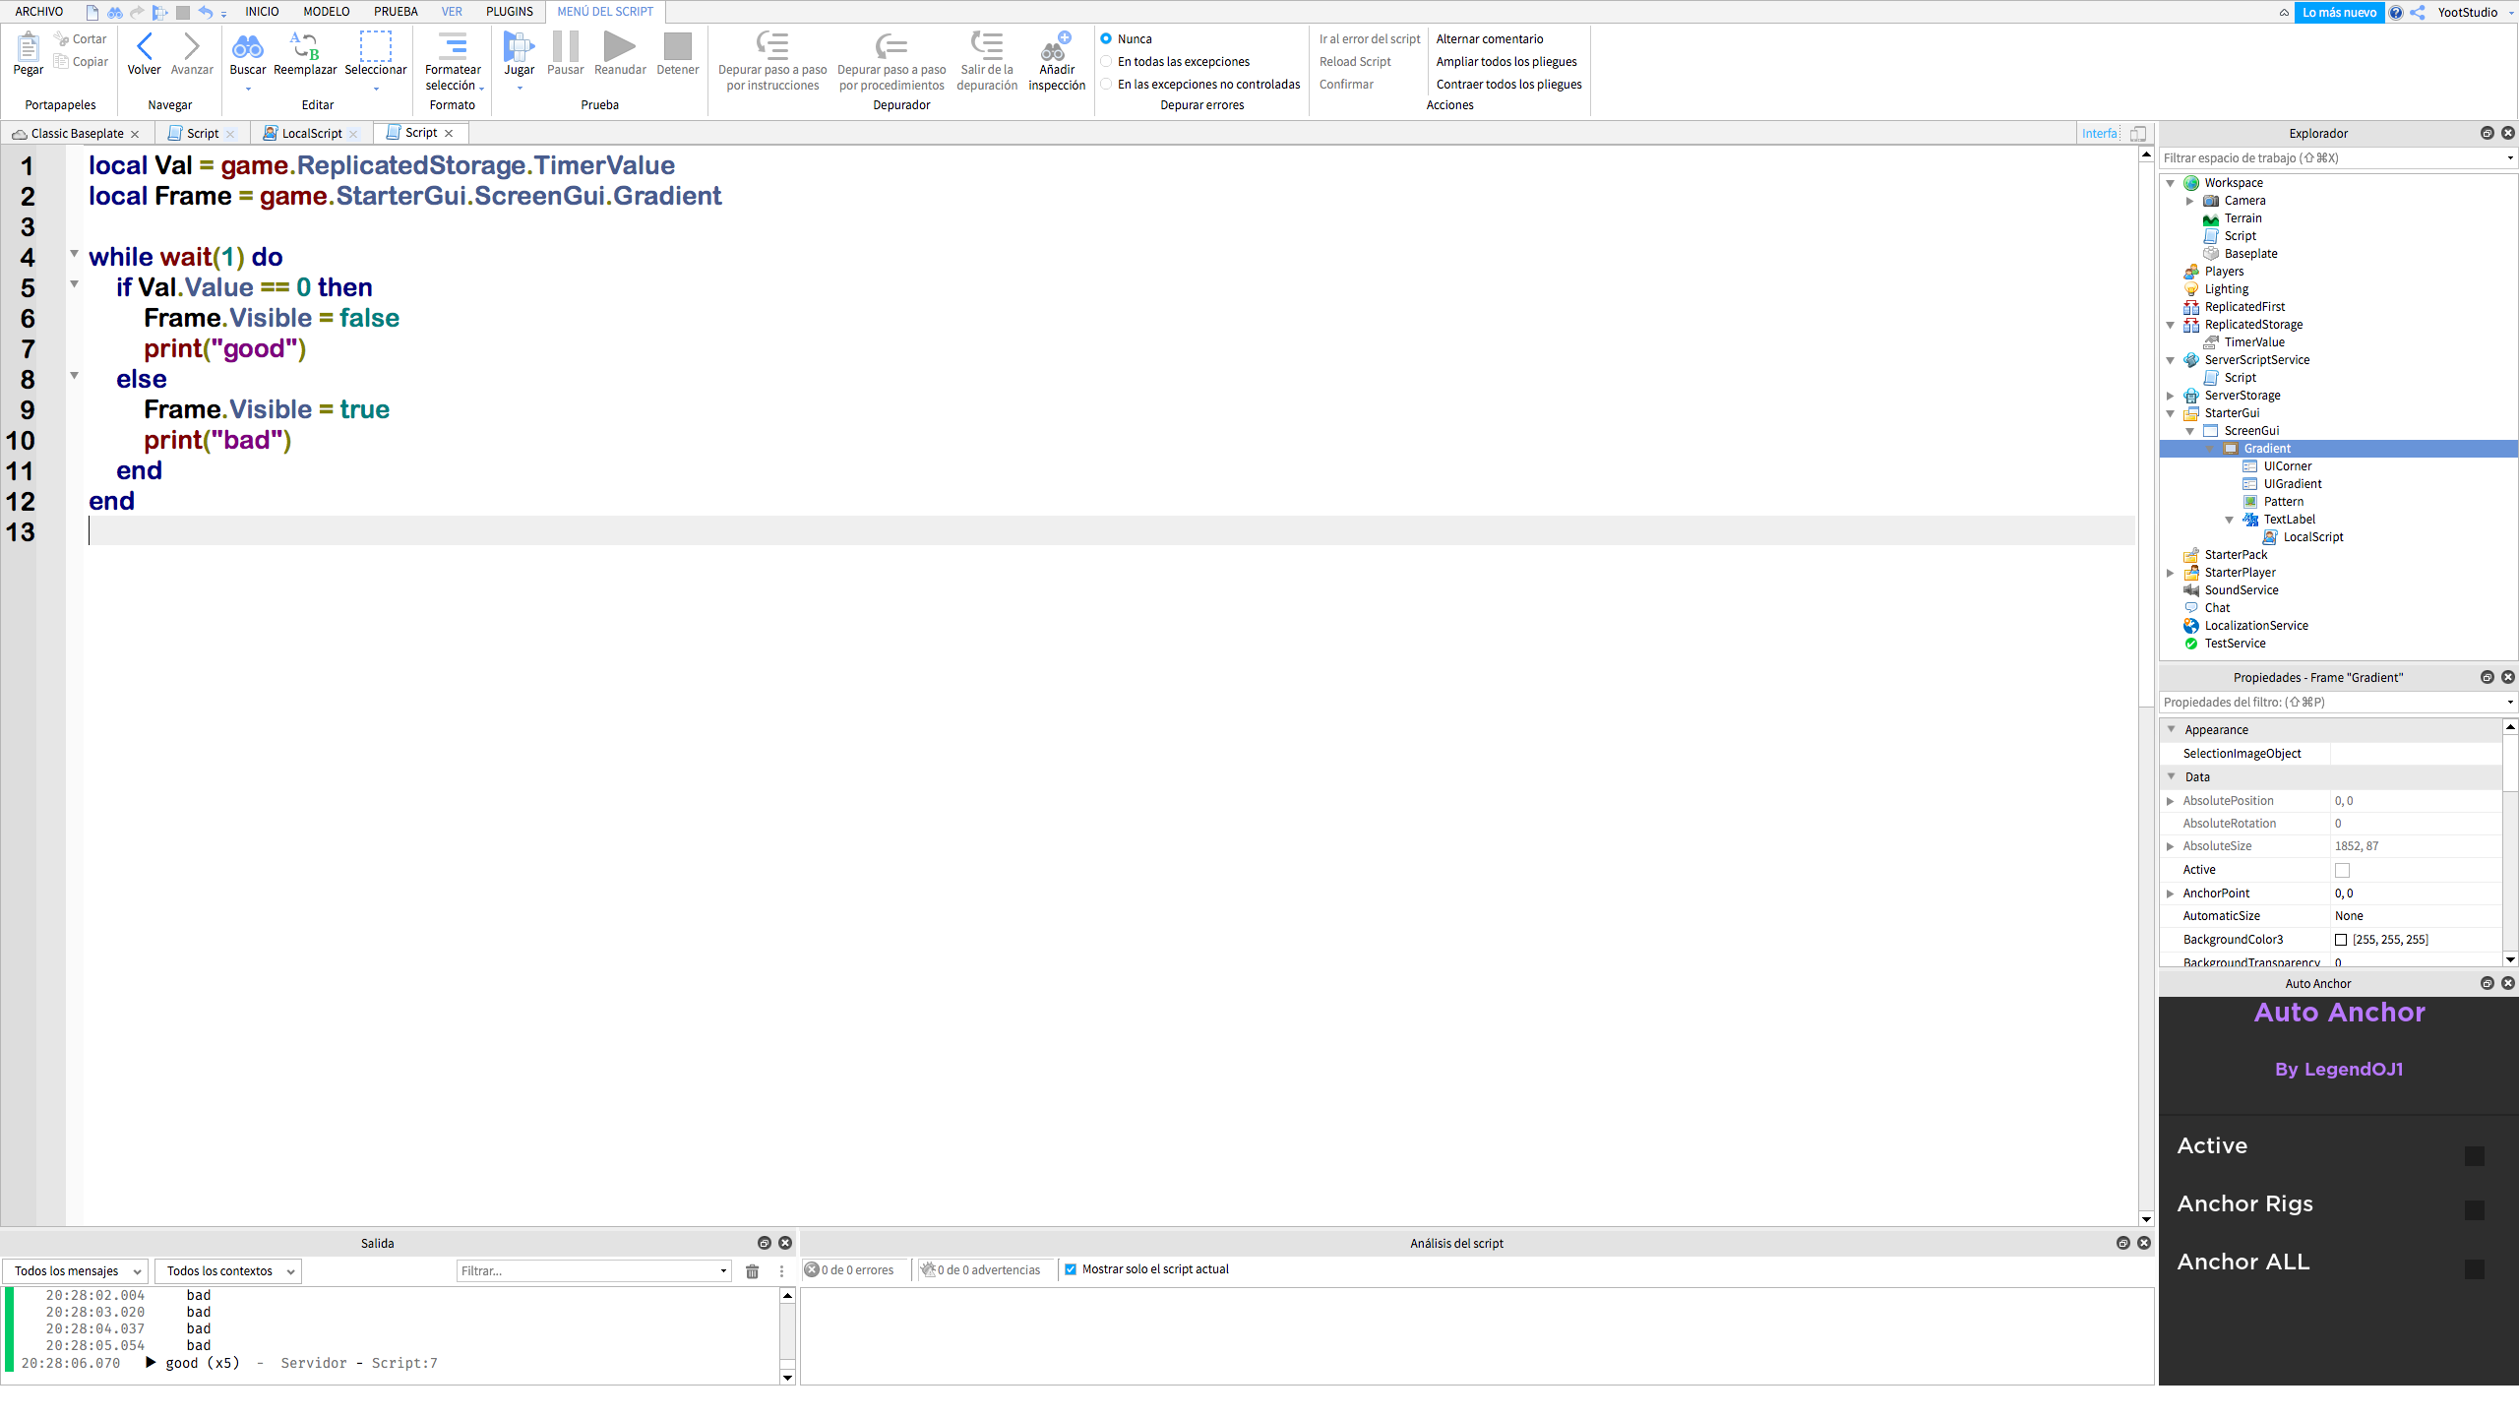Click the 'Lo más nuevo' button
The width and height of the screenshot is (2519, 1417).
(2338, 13)
